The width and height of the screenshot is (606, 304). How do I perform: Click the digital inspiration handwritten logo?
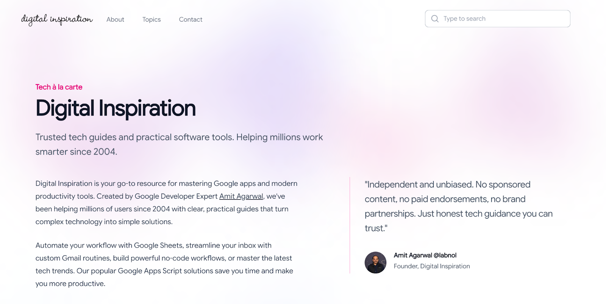pos(57,19)
